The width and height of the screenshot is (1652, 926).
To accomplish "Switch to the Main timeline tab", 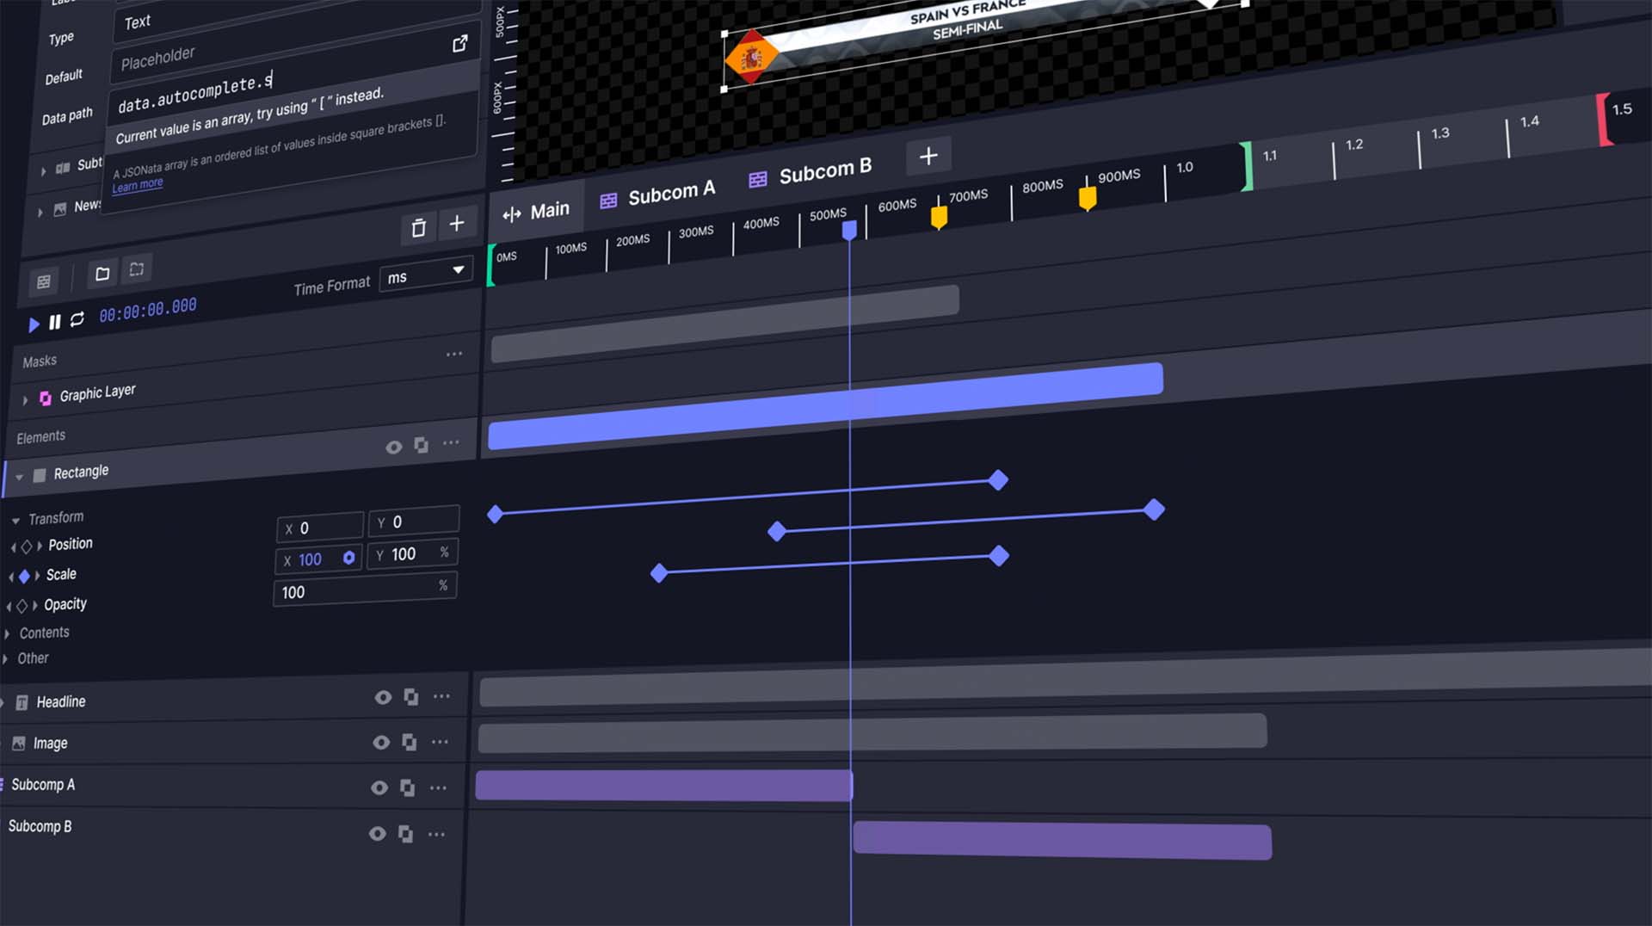I will point(537,212).
